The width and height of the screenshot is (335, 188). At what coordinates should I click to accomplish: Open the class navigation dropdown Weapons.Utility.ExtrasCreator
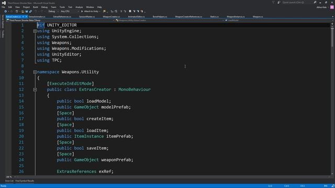170,20
